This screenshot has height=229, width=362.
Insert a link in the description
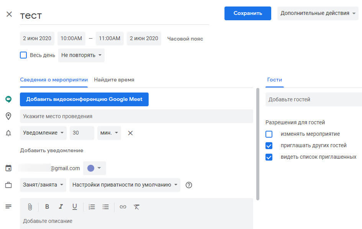click(x=123, y=207)
